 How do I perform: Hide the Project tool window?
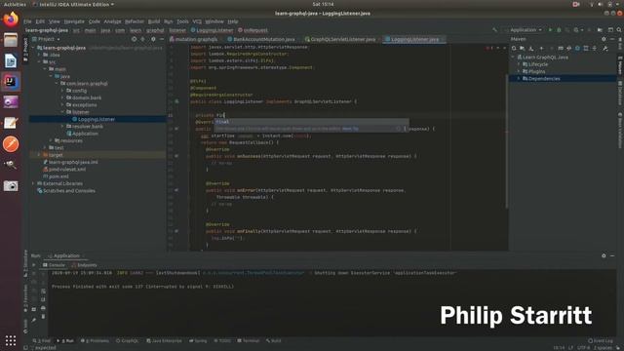162,39
